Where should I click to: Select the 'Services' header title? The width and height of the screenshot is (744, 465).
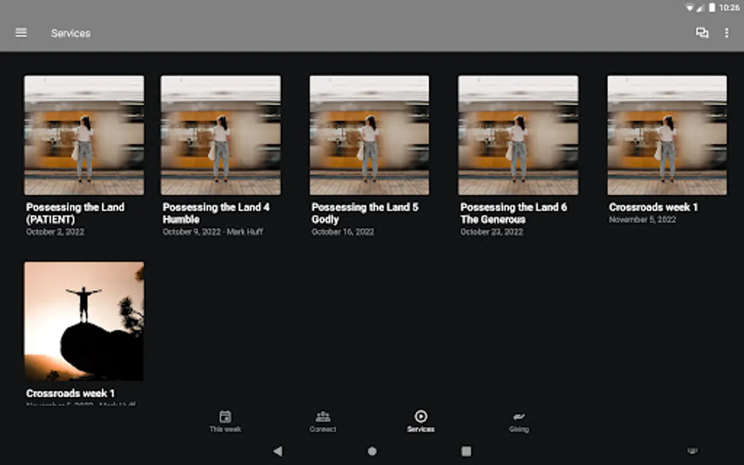pos(71,33)
